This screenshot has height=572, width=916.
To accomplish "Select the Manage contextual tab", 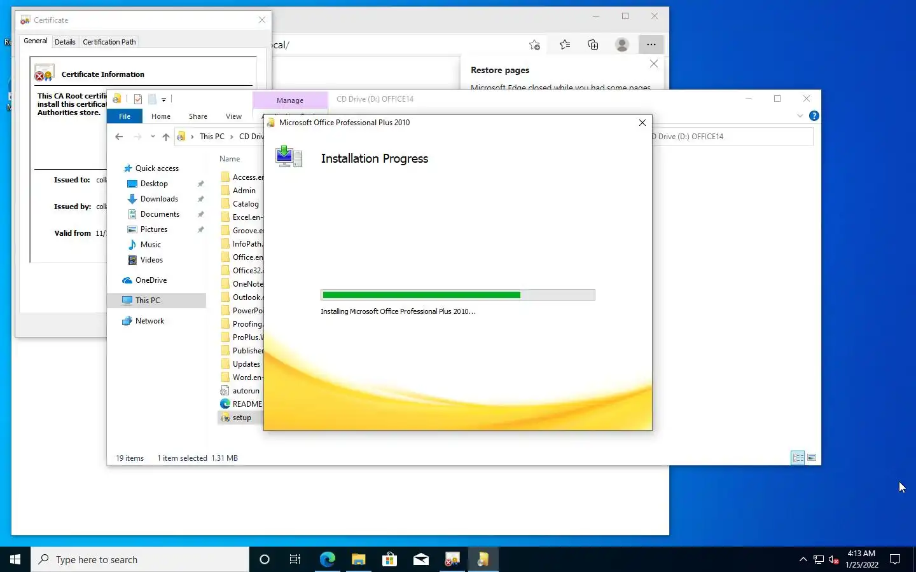I will click(290, 100).
